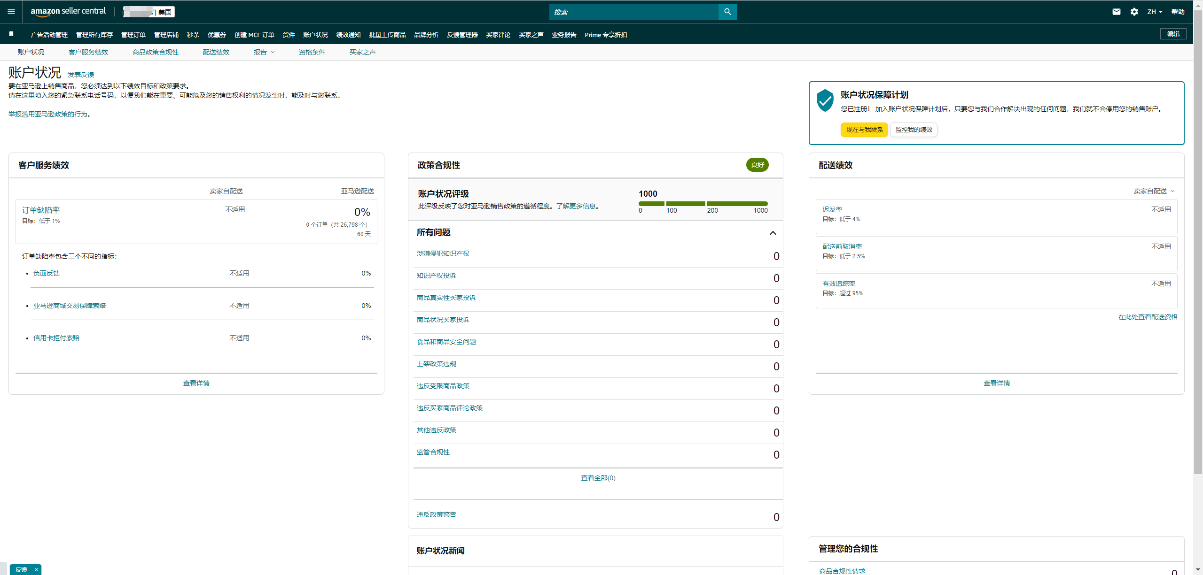The width and height of the screenshot is (1203, 575).
Task: Open 秒杀 from the bookmarks bar
Action: [193, 35]
